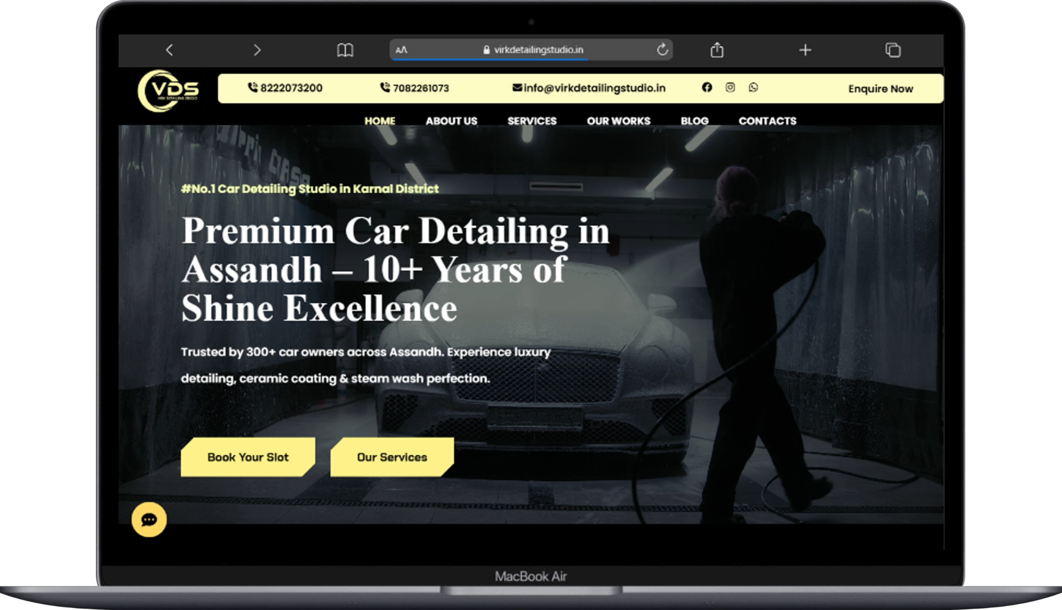Go to the ABOUT US page

pyautogui.click(x=451, y=121)
